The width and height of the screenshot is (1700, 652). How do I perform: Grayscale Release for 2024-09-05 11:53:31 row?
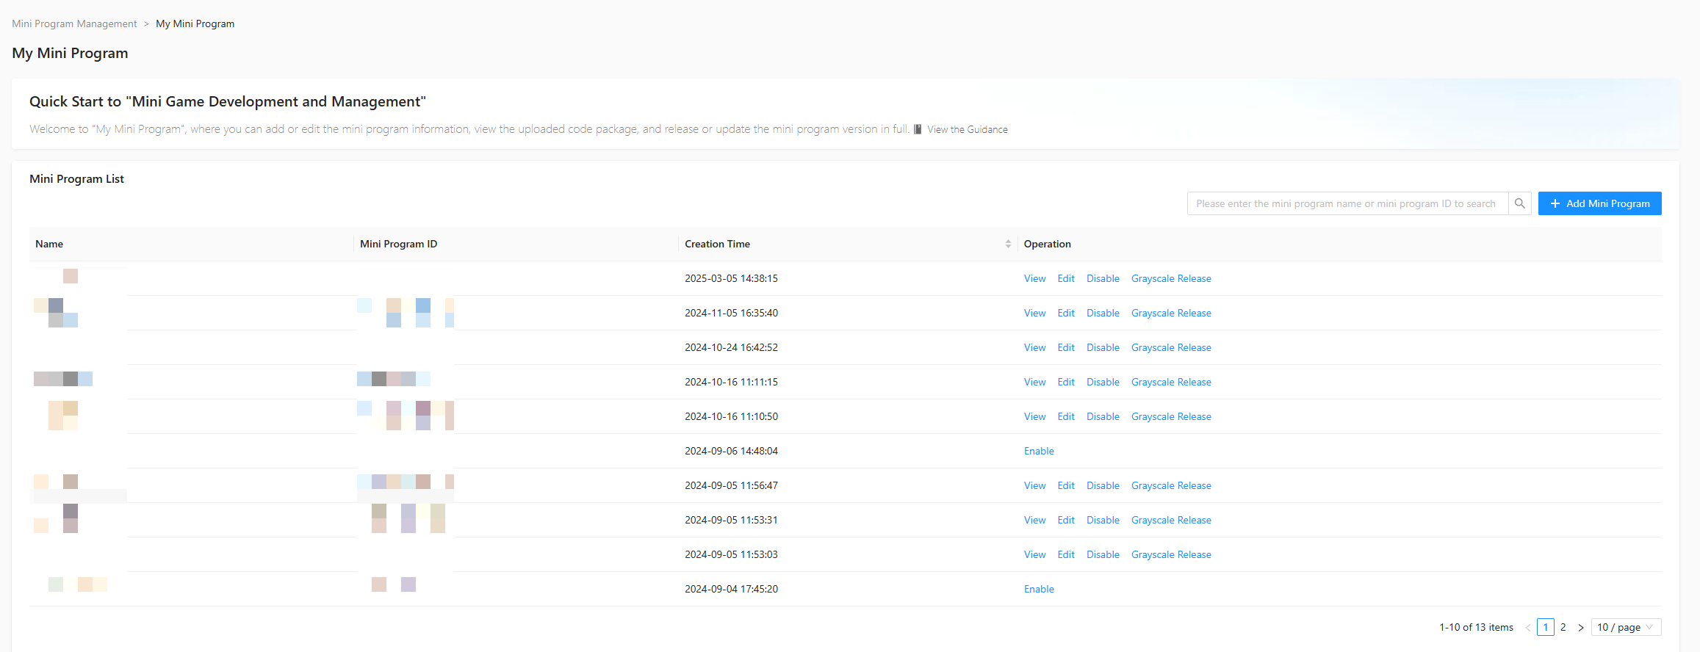click(x=1171, y=520)
